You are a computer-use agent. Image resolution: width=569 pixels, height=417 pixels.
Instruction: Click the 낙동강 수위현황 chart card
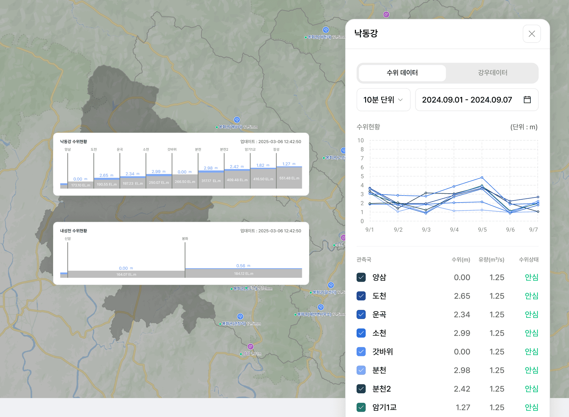click(x=181, y=164)
